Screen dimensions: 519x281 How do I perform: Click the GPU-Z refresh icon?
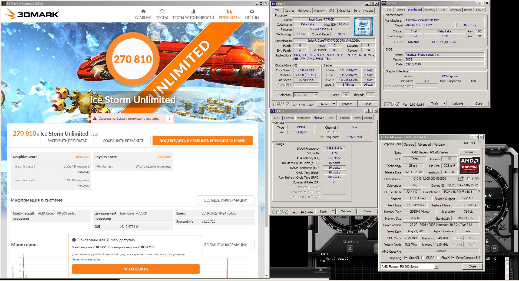click(x=473, y=143)
